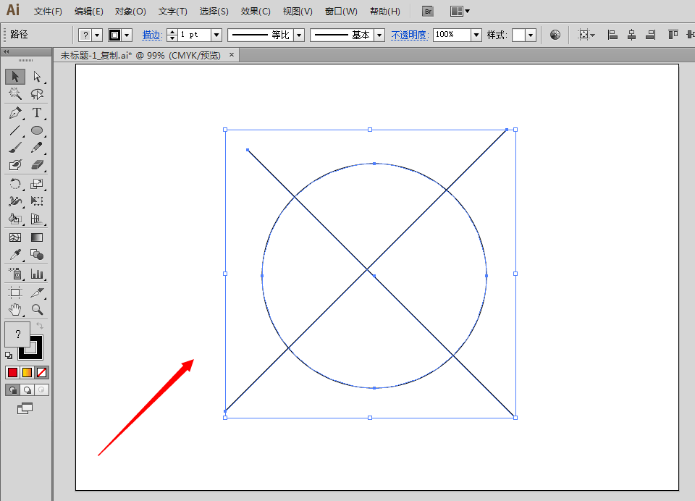The height and width of the screenshot is (501, 695).
Task: Open the stroke color dropdown in control bar
Action: click(127, 35)
